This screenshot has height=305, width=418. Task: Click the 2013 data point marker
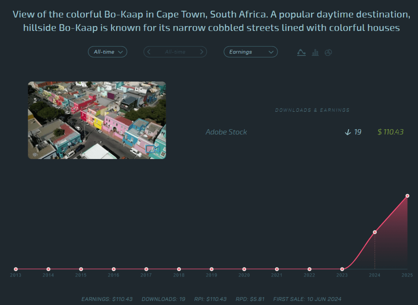16,269
